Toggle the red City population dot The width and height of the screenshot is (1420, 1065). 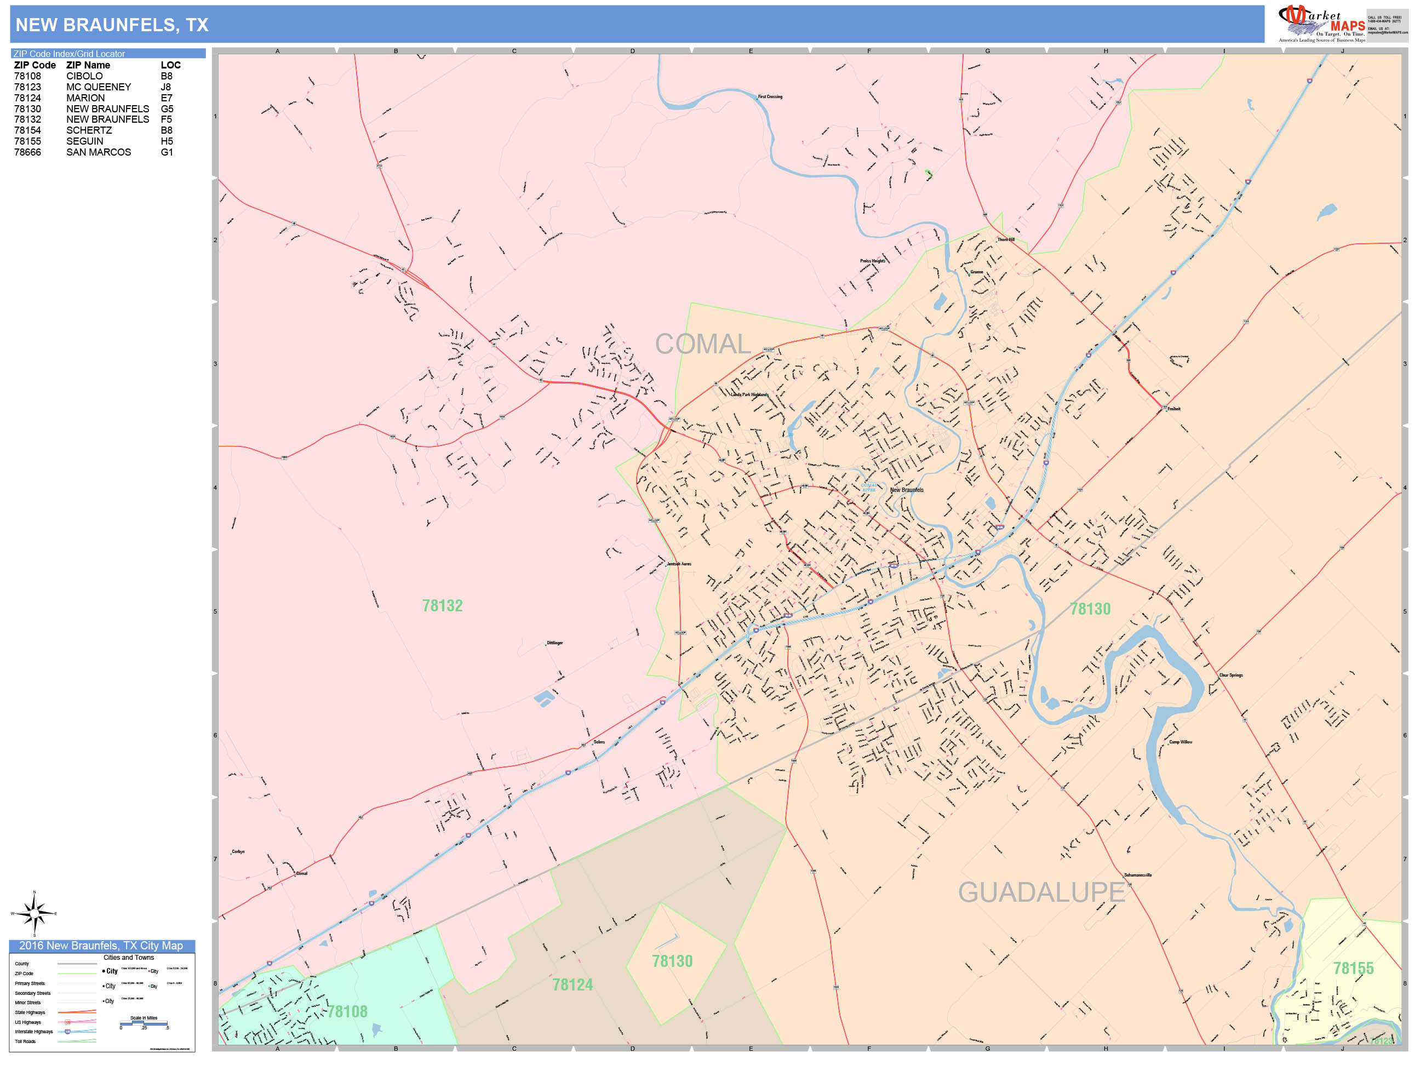[150, 971]
